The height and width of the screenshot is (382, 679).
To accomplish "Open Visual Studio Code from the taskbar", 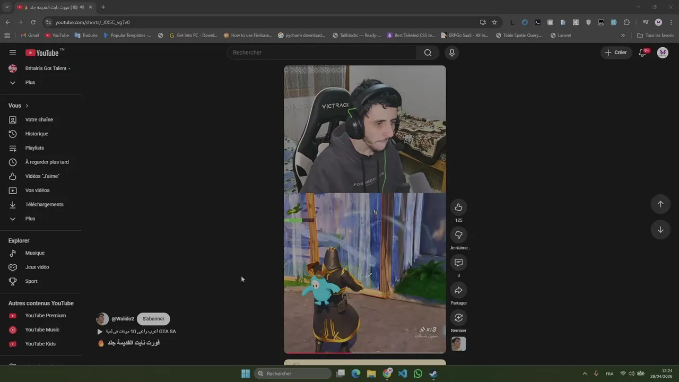I will [x=403, y=374].
